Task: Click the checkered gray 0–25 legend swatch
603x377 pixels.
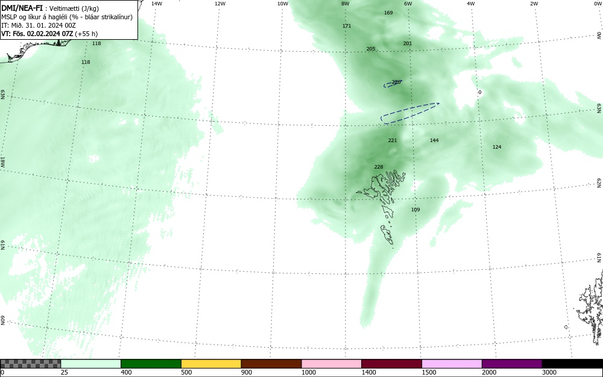Action: click(30, 364)
